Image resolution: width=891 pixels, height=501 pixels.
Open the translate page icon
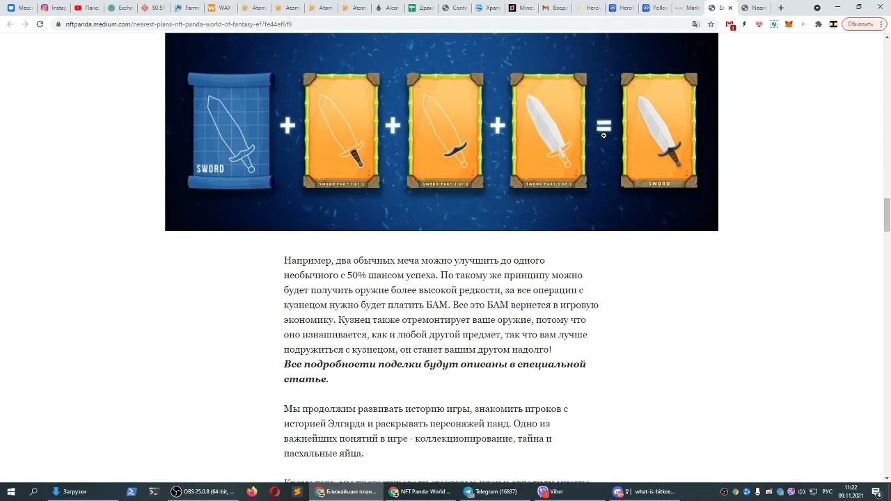695,24
